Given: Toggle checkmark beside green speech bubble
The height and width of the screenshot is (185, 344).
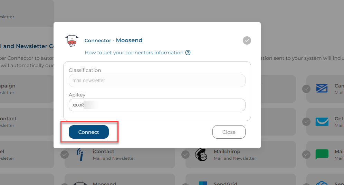Looking at the screenshot, I should coord(306,155).
